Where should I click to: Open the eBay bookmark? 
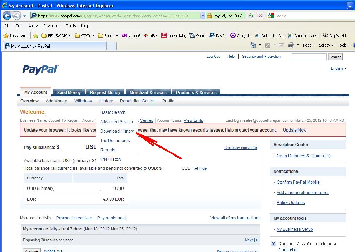151,36
